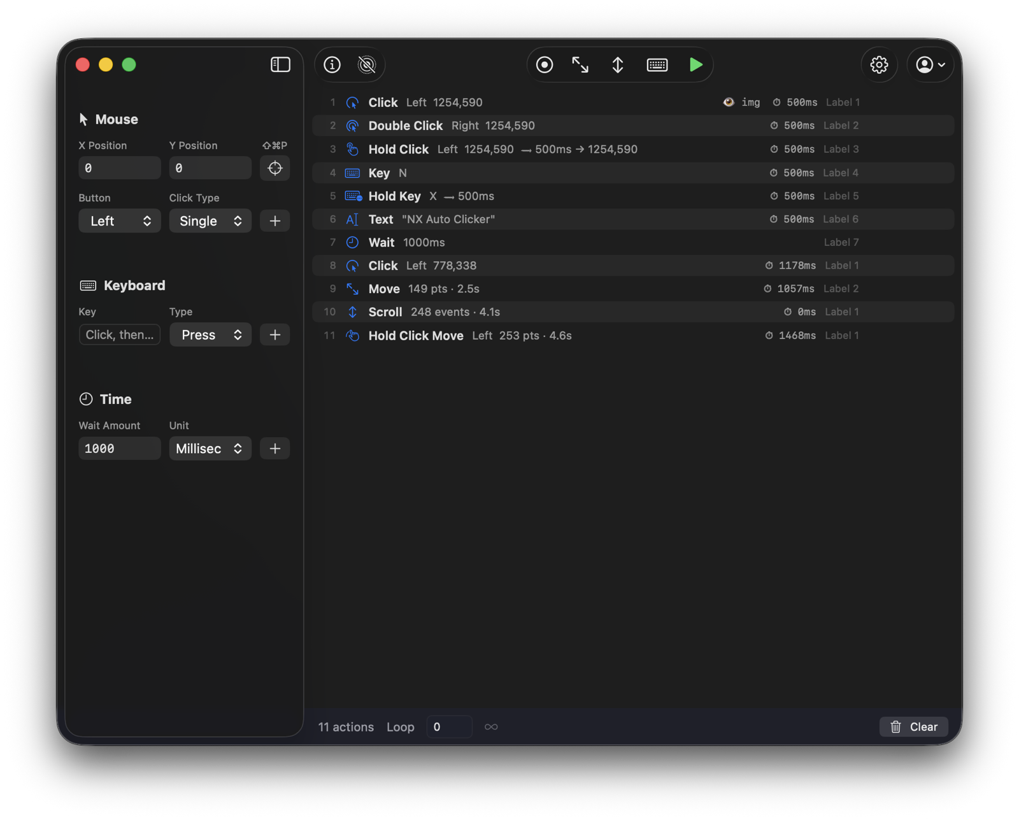This screenshot has width=1019, height=820.
Task: Click the Hold Key row icon
Action: (x=353, y=196)
